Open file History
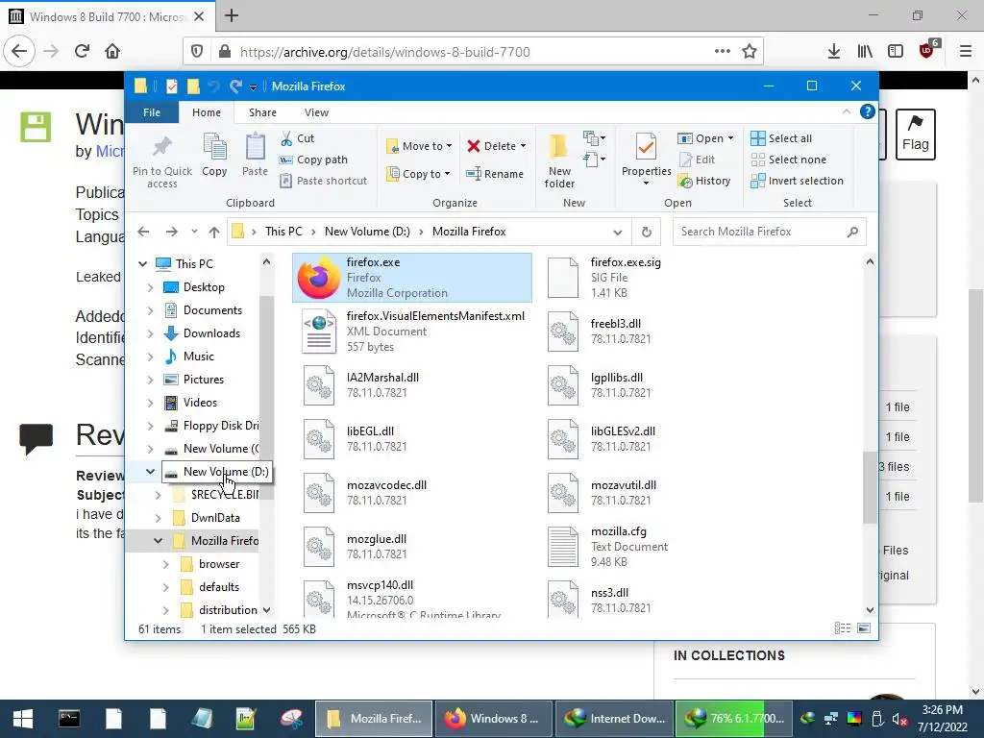The image size is (984, 738). click(x=704, y=181)
